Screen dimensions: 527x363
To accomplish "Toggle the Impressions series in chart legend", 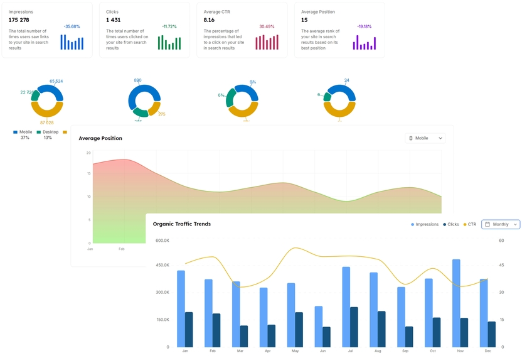I will coord(425,224).
